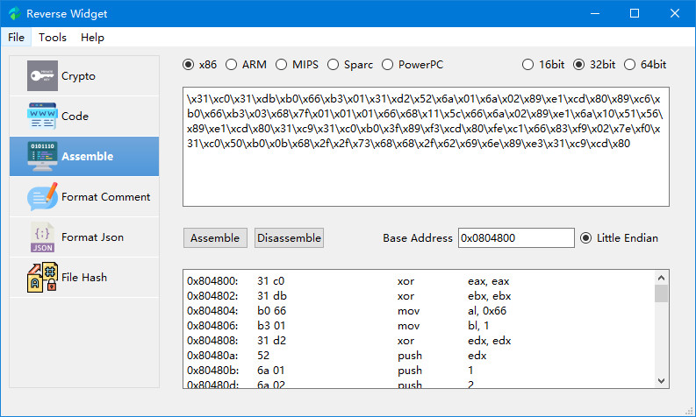The height and width of the screenshot is (417, 696).
Task: Click inside the shellcode hex input area
Action: tap(426, 146)
